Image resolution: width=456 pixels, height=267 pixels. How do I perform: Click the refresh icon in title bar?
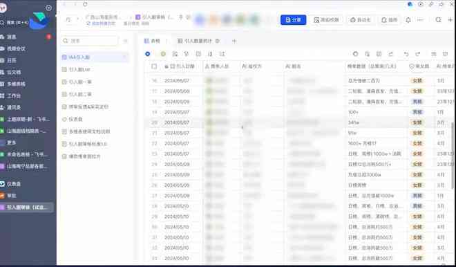85,4
